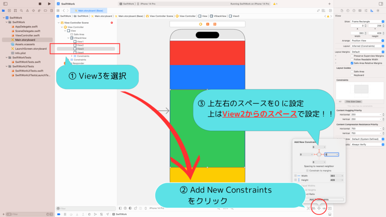The height and width of the screenshot is (217, 386).
Task: Switch constraints filter to All
Action: pyautogui.click(x=340, y=102)
